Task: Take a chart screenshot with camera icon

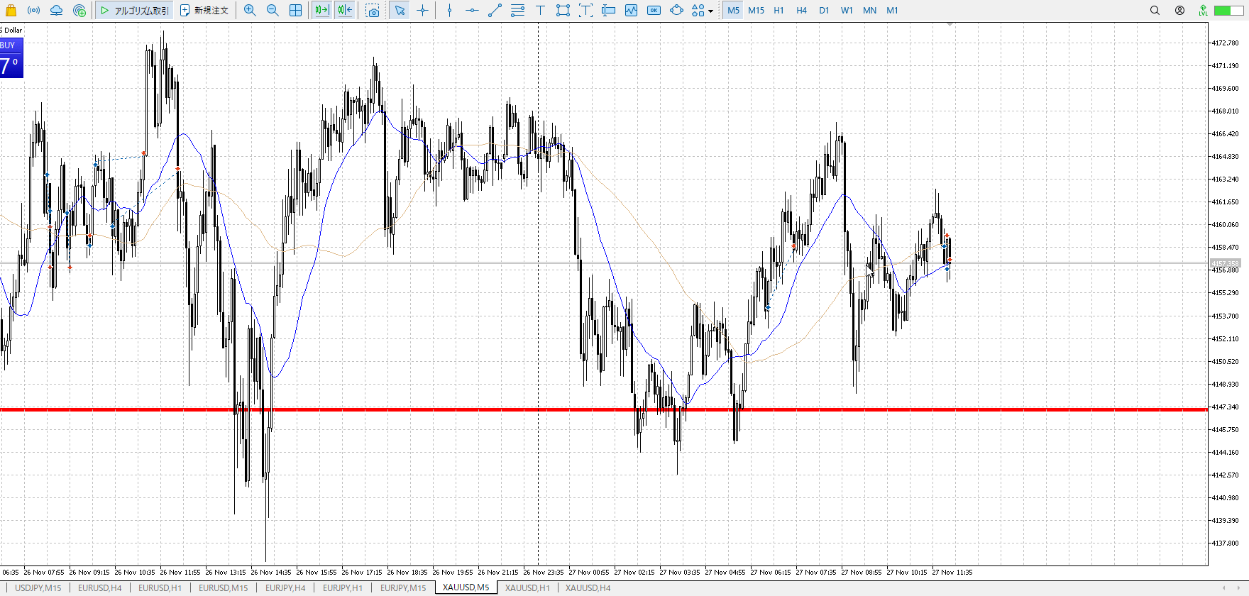Action: point(373,11)
